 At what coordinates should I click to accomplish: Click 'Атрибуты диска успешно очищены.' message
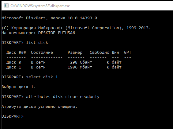tap(39, 107)
